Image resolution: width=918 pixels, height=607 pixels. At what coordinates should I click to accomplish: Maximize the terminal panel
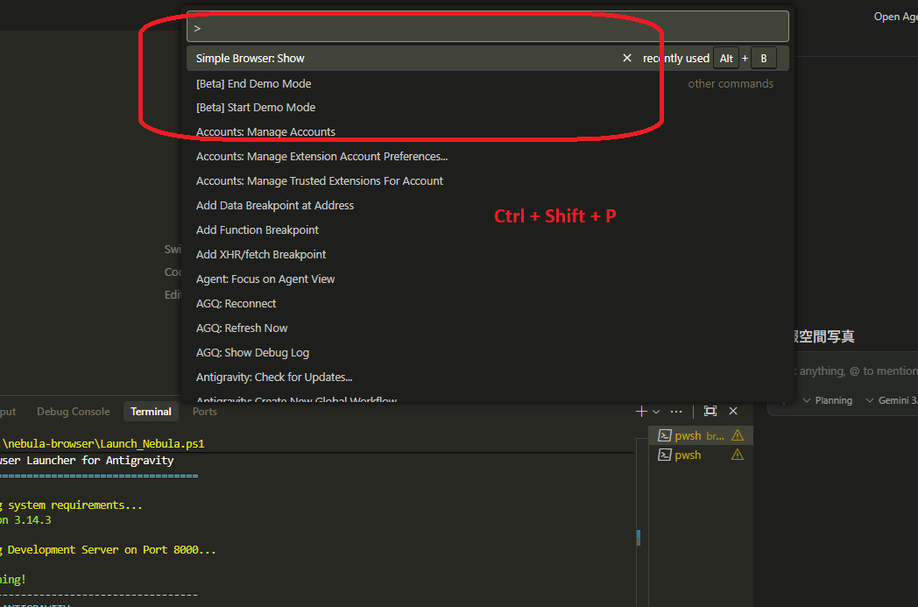[x=710, y=411]
